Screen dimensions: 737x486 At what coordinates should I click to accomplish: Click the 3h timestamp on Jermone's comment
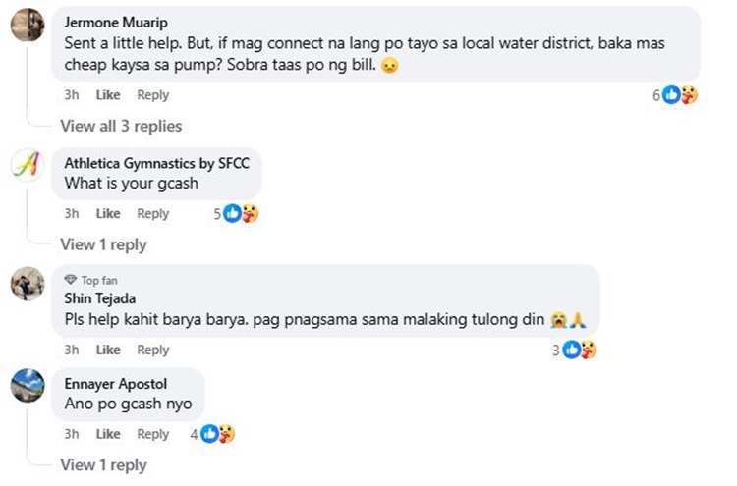pos(72,95)
